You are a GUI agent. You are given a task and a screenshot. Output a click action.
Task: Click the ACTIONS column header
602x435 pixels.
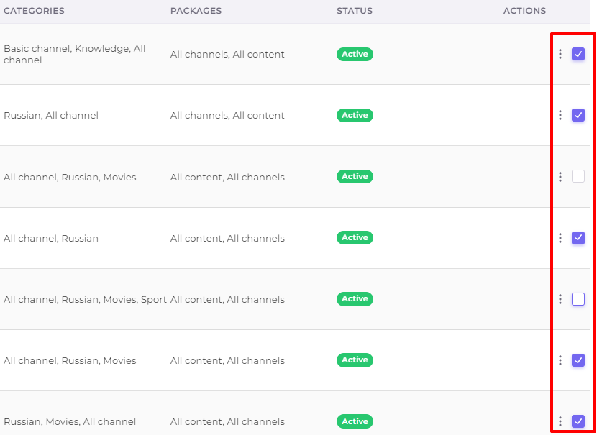[524, 11]
